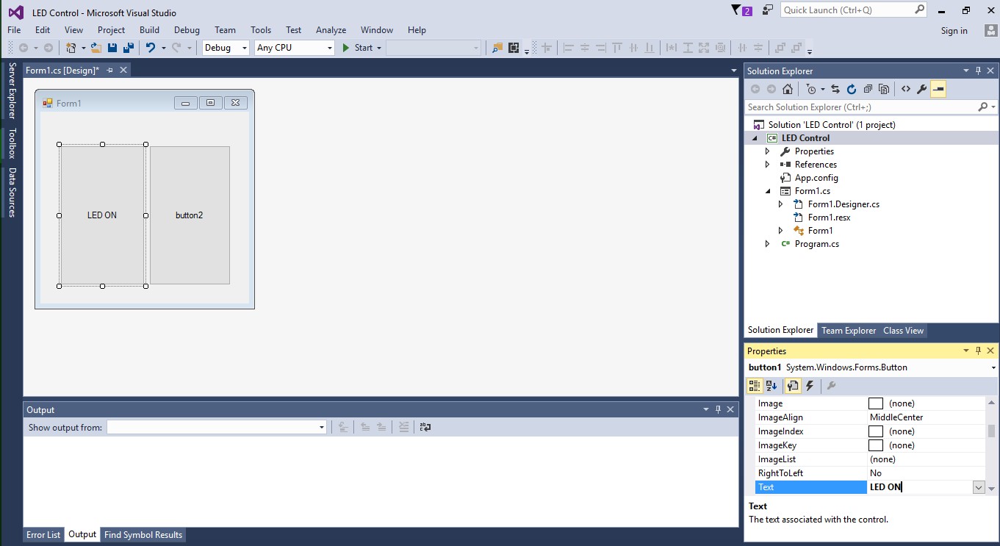Click Sync with Active Document icon
The image size is (1000, 546).
pyautogui.click(x=835, y=89)
